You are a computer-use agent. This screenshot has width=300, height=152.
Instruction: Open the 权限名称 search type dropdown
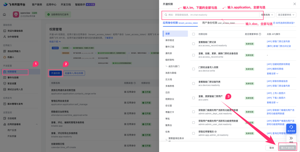pos(267,15)
